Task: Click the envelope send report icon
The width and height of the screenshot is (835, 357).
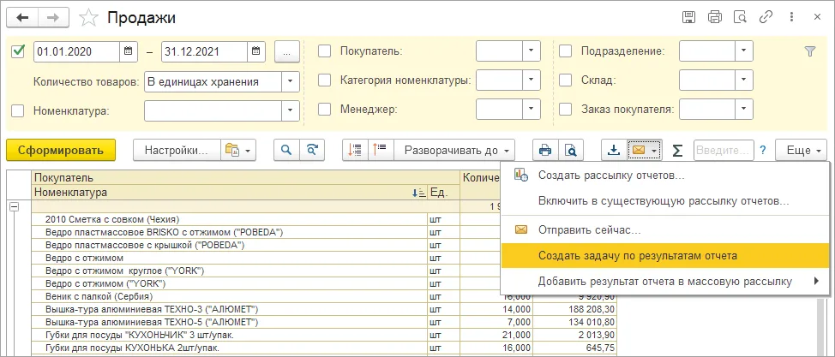Action: pos(639,150)
